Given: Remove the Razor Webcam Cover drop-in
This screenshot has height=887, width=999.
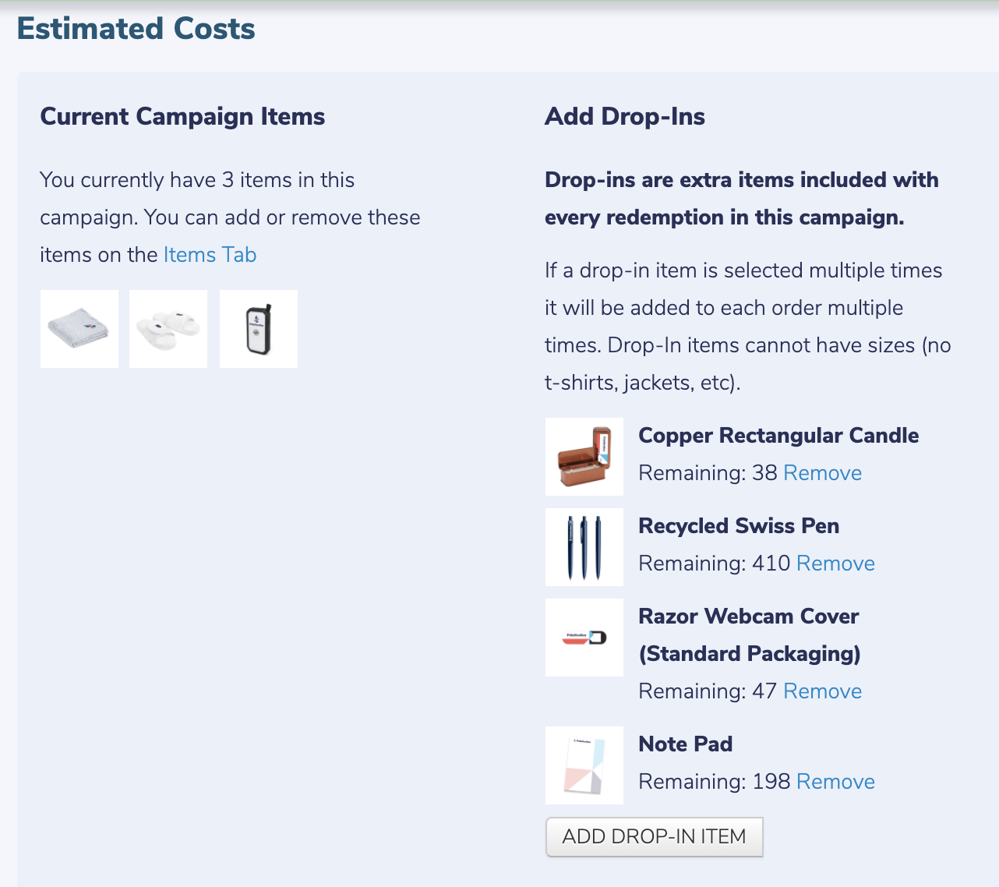Looking at the screenshot, I should tap(822, 691).
